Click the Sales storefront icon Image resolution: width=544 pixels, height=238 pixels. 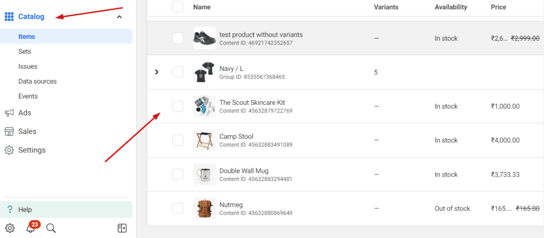coord(9,131)
